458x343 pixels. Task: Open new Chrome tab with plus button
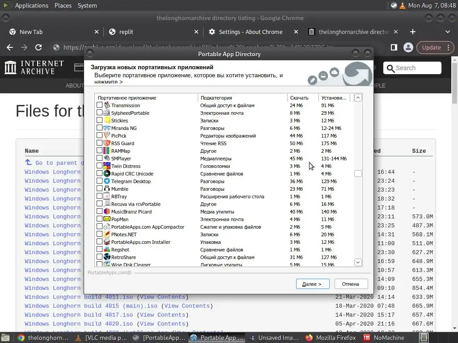[412, 32]
